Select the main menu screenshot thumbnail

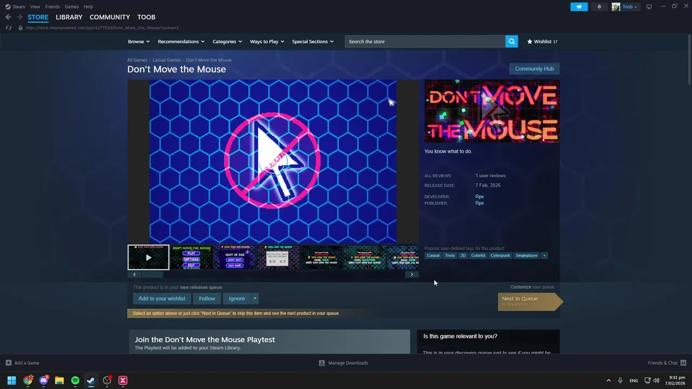191,257
